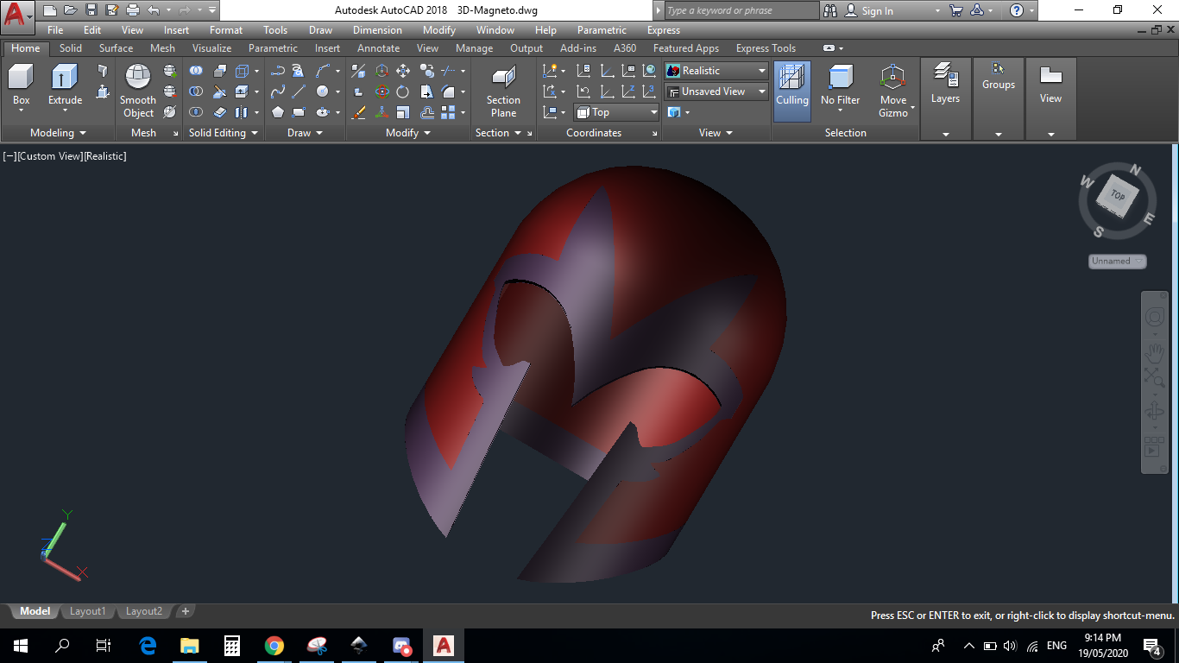
Task: Switch to the Layout1 tab
Action: pos(87,611)
